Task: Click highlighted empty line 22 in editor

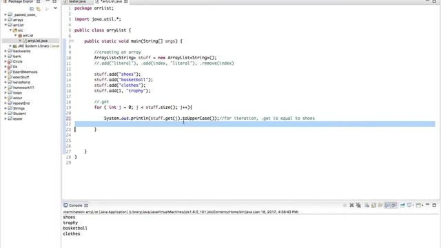Action: pos(255,124)
